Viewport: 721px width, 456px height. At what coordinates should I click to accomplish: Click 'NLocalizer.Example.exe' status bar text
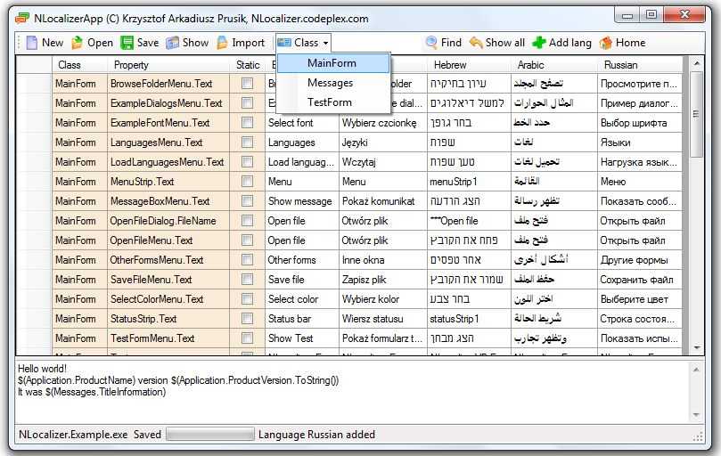click(x=73, y=435)
